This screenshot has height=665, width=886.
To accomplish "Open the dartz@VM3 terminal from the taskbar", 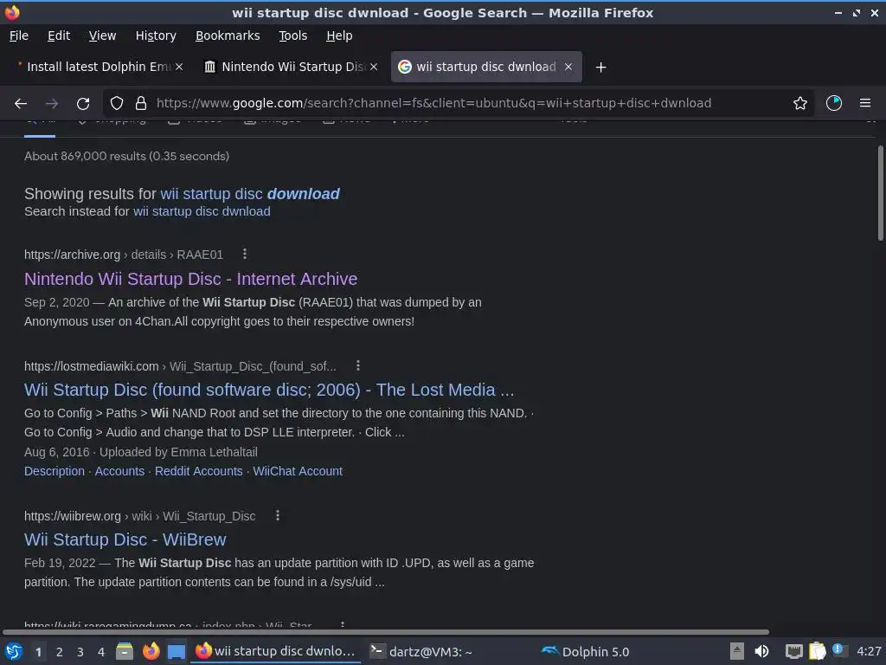I will click(x=421, y=651).
